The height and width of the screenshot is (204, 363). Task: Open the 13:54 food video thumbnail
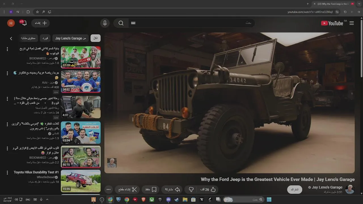click(x=81, y=132)
